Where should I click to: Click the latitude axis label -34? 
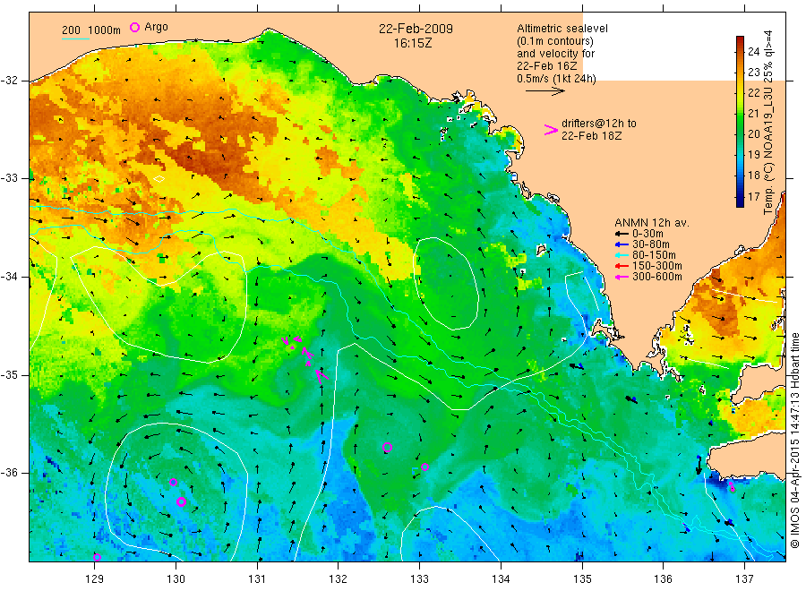9,277
